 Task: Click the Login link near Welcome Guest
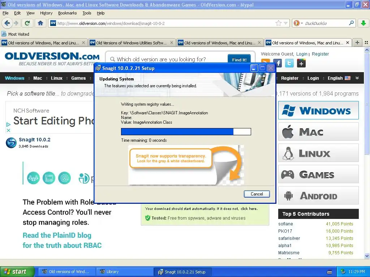[x=302, y=54]
